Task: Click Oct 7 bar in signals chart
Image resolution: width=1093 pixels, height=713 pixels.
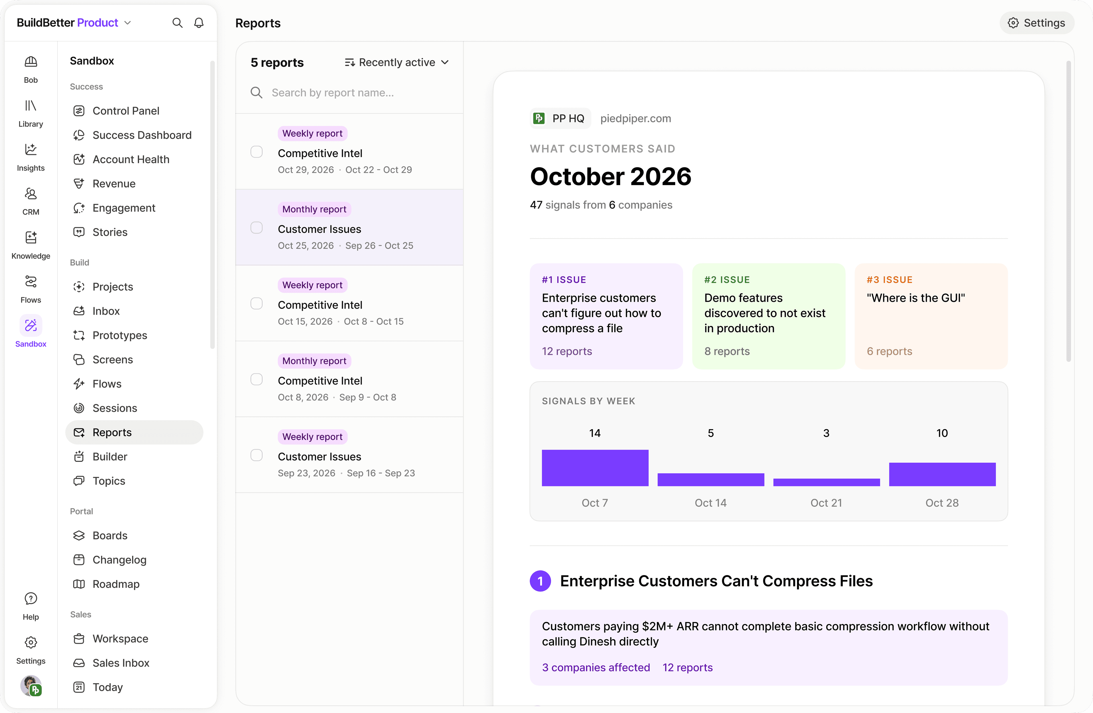Action: click(595, 468)
